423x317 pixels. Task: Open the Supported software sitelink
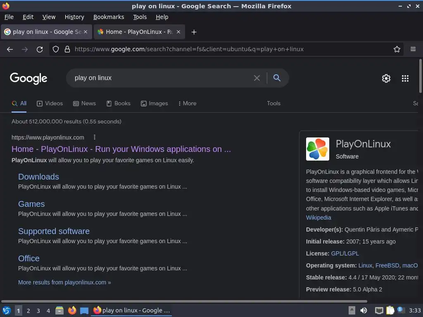tap(54, 231)
